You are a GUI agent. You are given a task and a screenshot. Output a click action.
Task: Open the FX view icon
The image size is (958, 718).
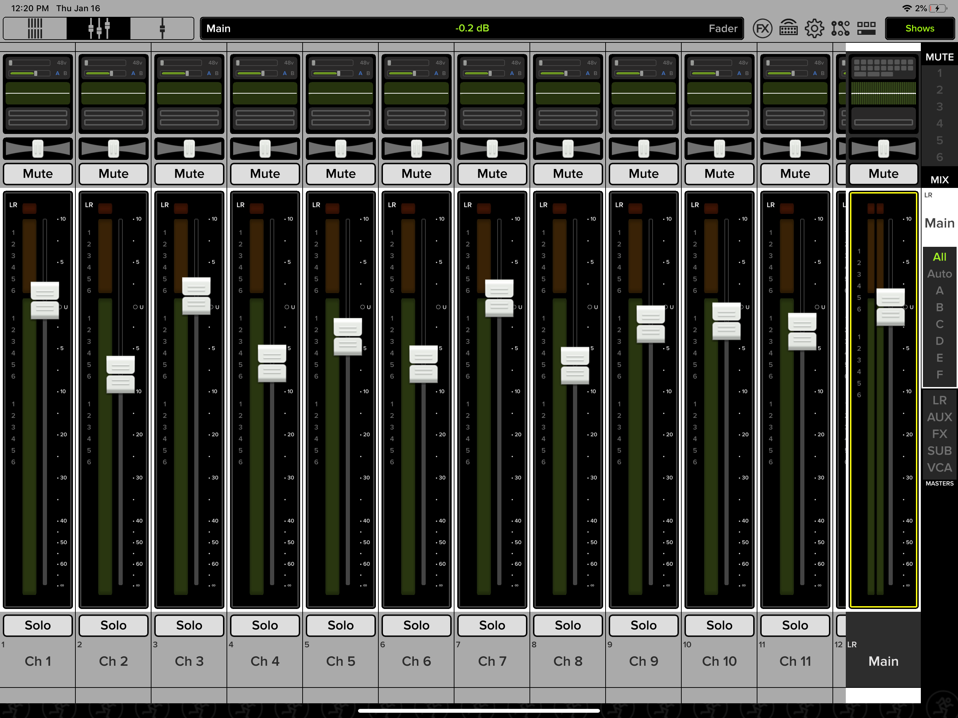pos(762,29)
